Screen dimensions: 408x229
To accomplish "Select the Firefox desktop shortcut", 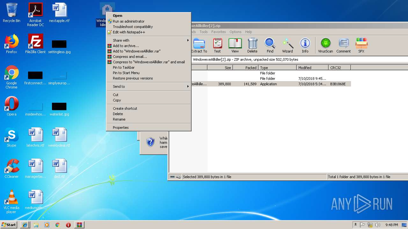I will [11, 44].
